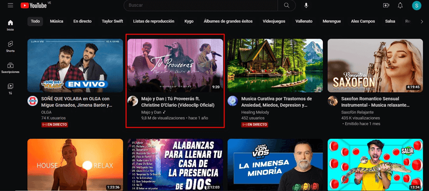Open the OLGA channel name link
Viewport: 429px width, 191px height.
point(46,112)
